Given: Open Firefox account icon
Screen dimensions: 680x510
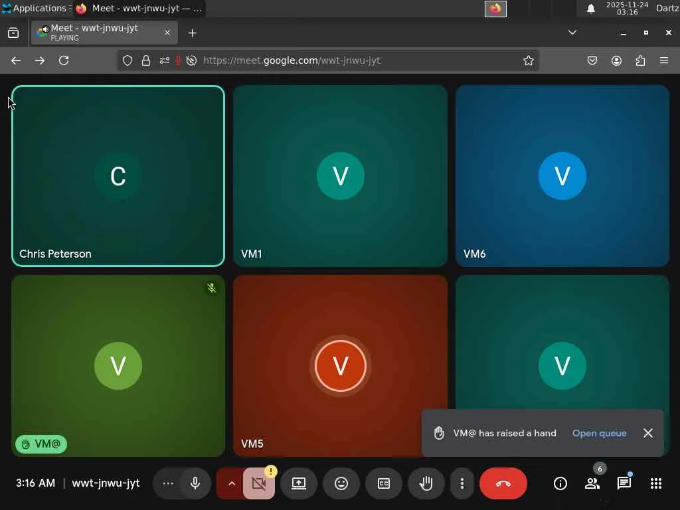Looking at the screenshot, I should tap(616, 60).
